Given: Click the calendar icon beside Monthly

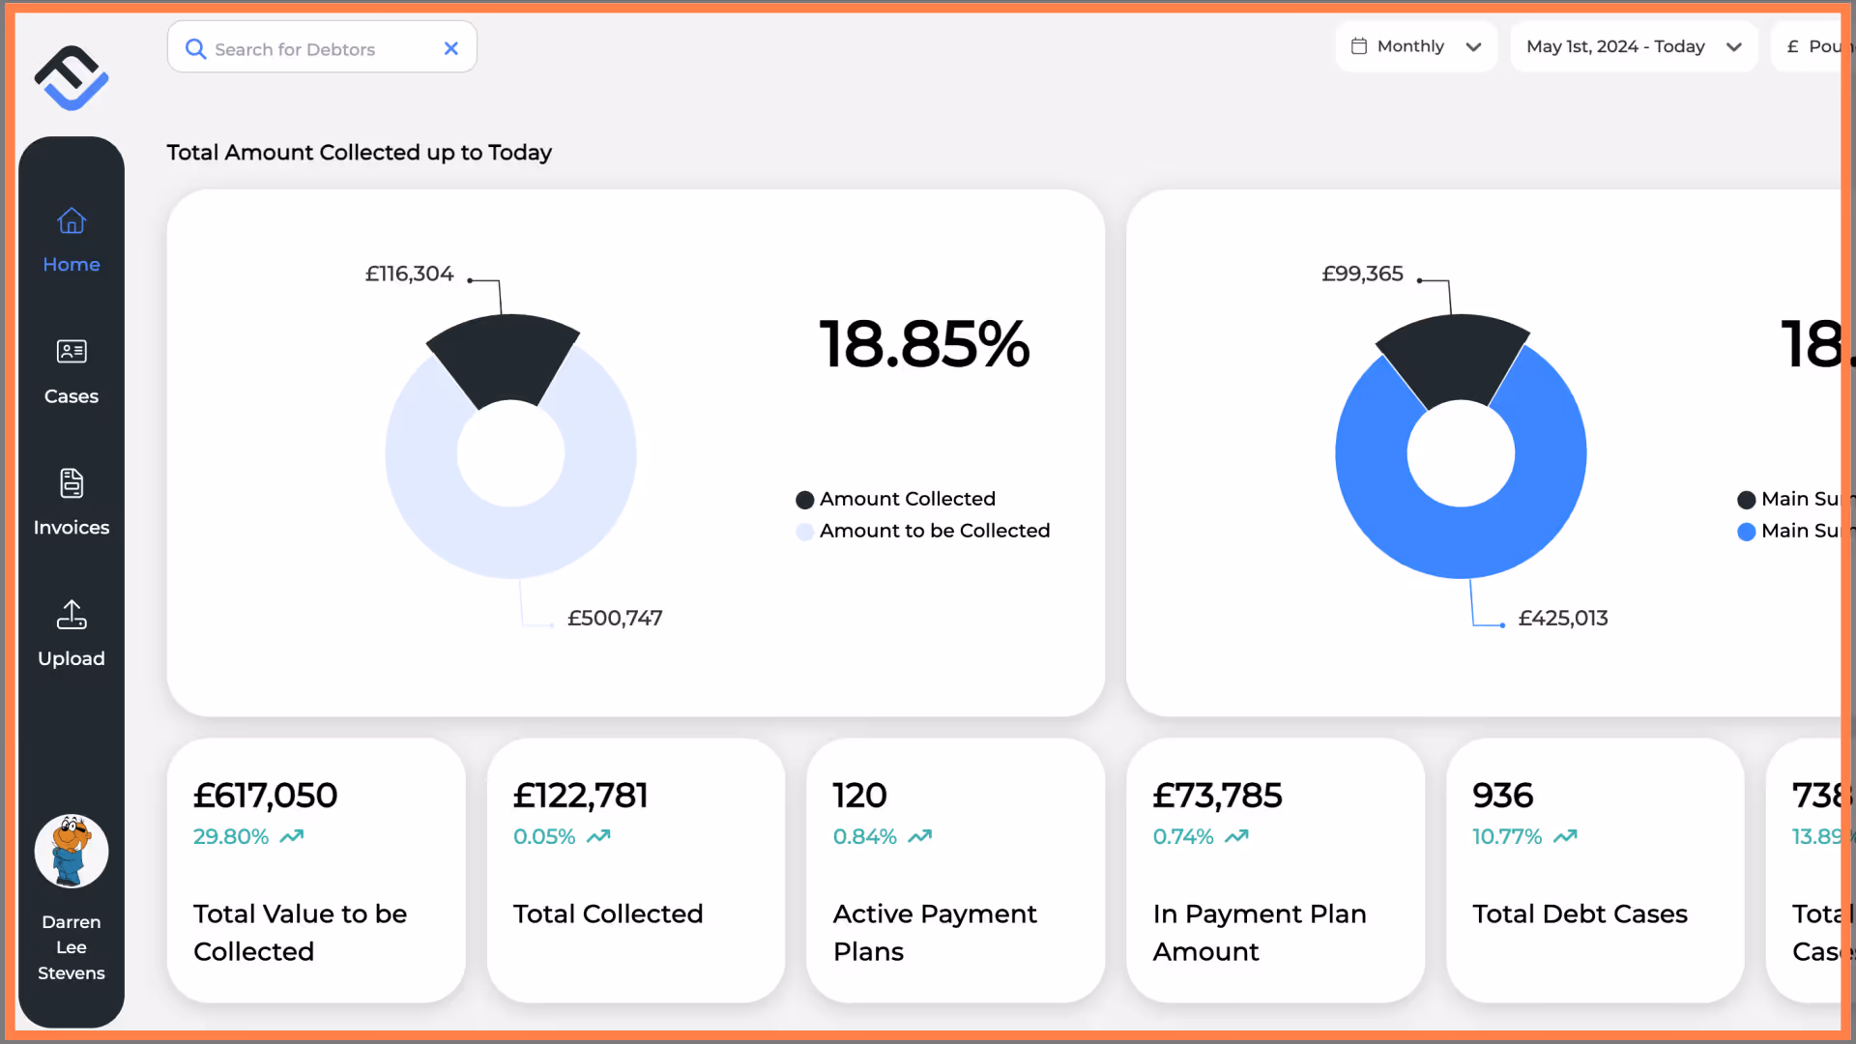Looking at the screenshot, I should [x=1359, y=46].
